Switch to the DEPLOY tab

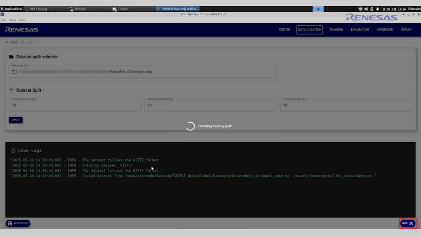pos(406,30)
